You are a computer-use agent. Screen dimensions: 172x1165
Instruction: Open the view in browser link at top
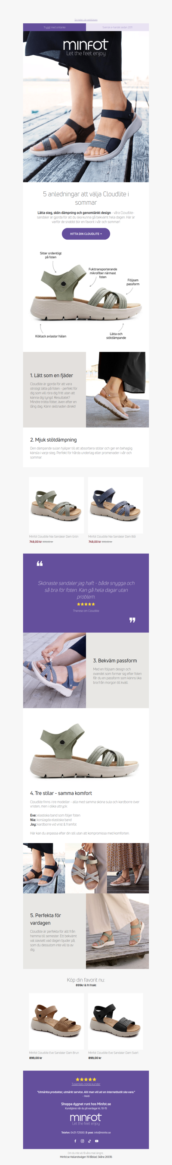[86, 20]
